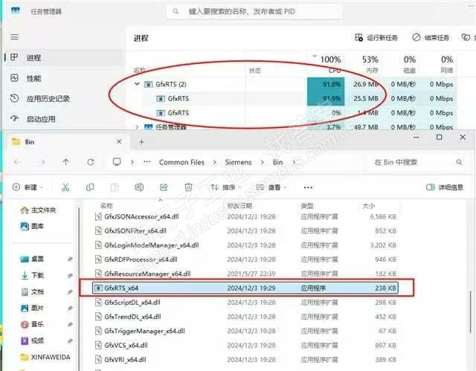Open the Task Manager hamburger navigation menu
476x371 pixels.
pyautogui.click(x=14, y=36)
